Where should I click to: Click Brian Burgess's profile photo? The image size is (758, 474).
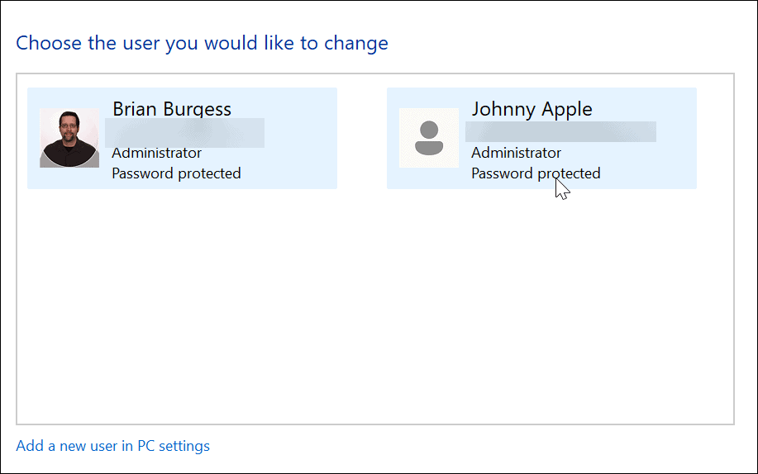[69, 139]
